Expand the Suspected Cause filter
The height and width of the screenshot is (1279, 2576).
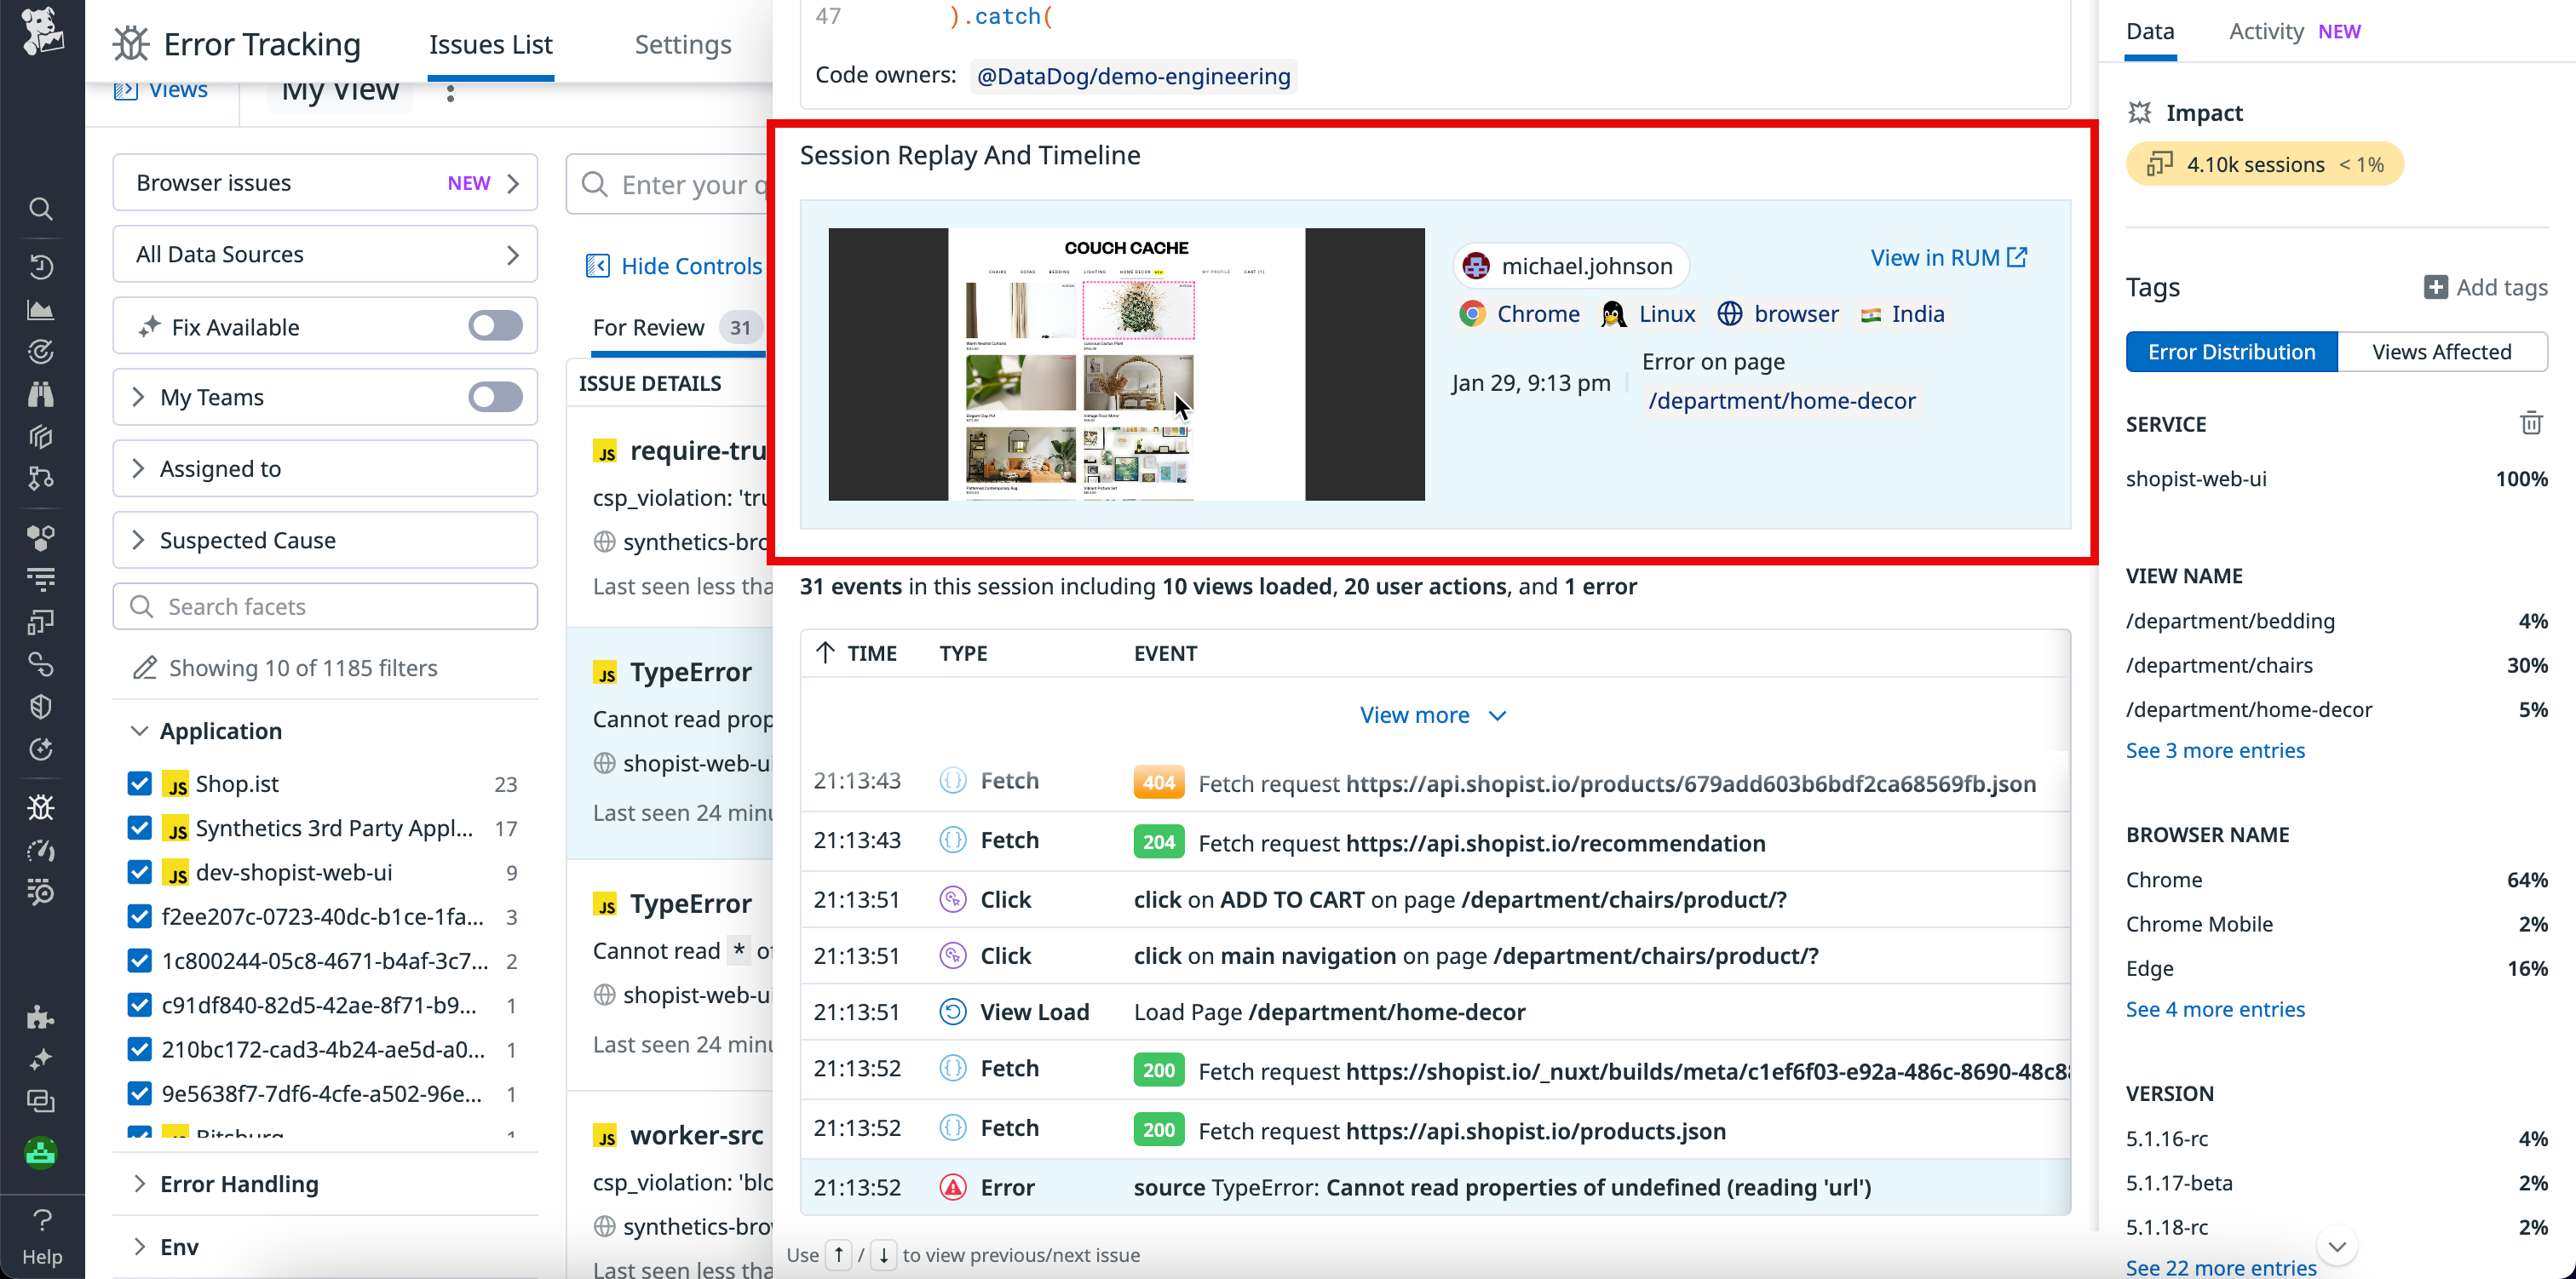tap(325, 540)
